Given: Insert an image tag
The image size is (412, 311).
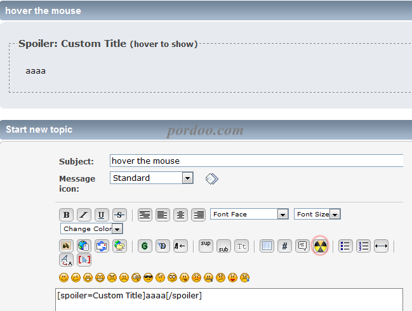Looking at the screenshot, I should pos(66,246).
